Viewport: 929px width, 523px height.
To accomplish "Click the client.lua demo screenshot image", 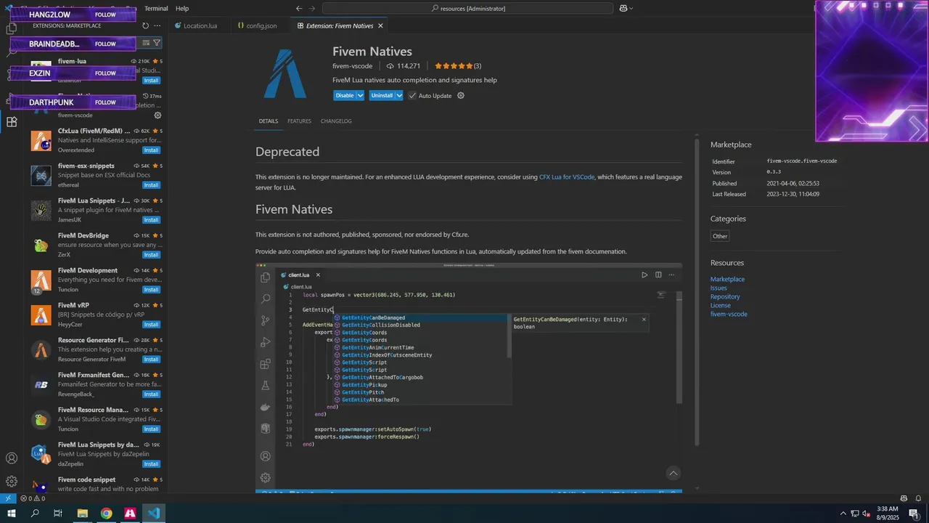I will (469, 378).
